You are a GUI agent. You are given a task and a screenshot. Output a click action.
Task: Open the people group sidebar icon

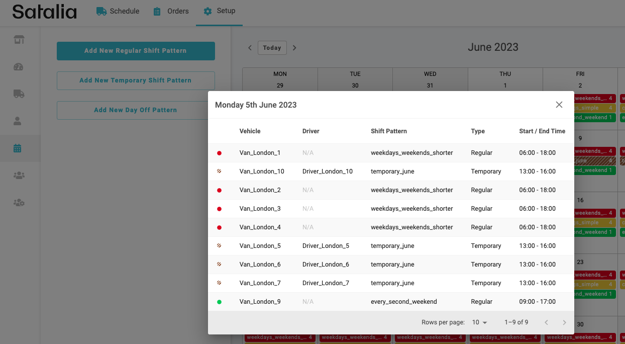[x=19, y=176]
